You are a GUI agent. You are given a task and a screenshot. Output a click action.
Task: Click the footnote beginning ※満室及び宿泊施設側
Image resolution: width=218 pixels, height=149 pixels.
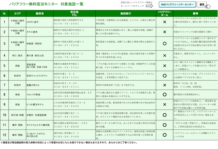click(x=69, y=142)
